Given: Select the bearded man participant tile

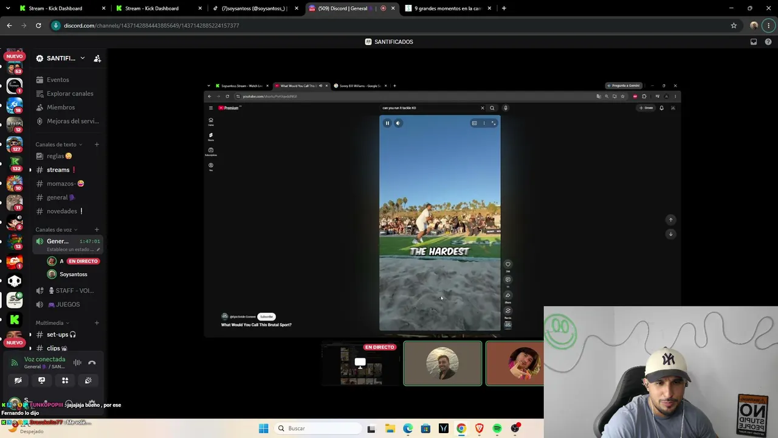Looking at the screenshot, I should coord(442,364).
